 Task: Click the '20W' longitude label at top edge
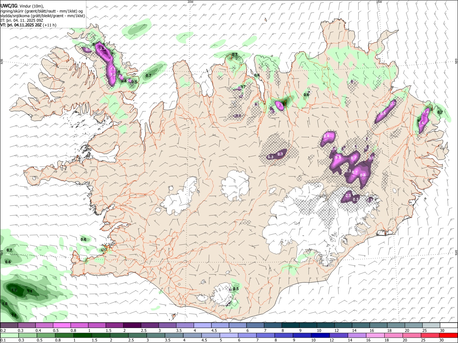click(190, 2)
